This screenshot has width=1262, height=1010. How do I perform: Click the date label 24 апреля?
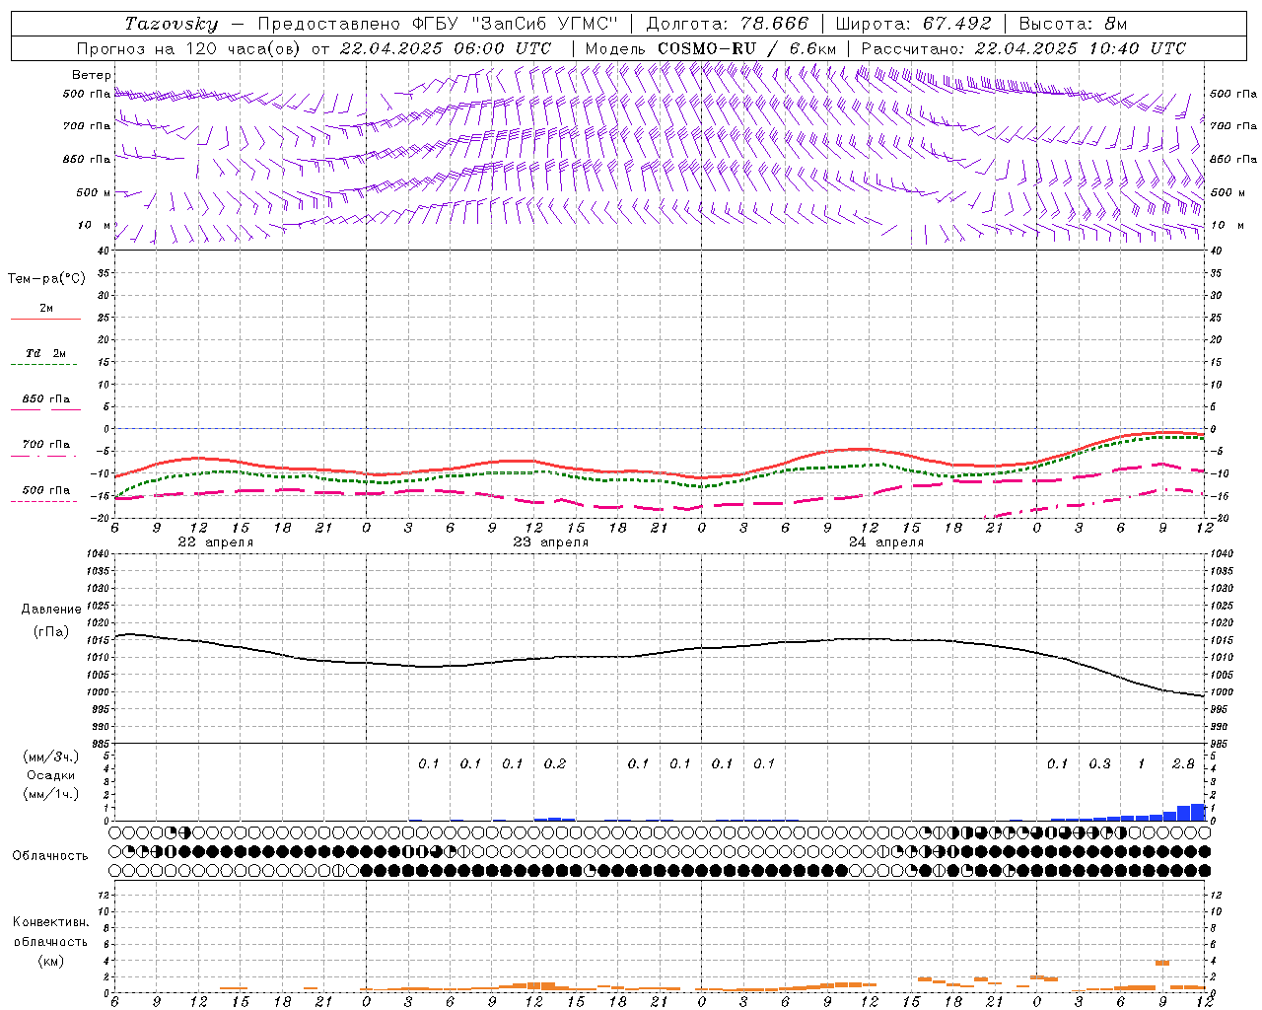(x=885, y=542)
